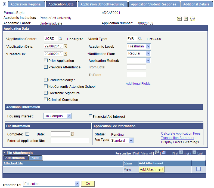The image size is (214, 188).
Task: Enable Not Currently Attending School checkbox
Action: pyautogui.click(x=46, y=86)
